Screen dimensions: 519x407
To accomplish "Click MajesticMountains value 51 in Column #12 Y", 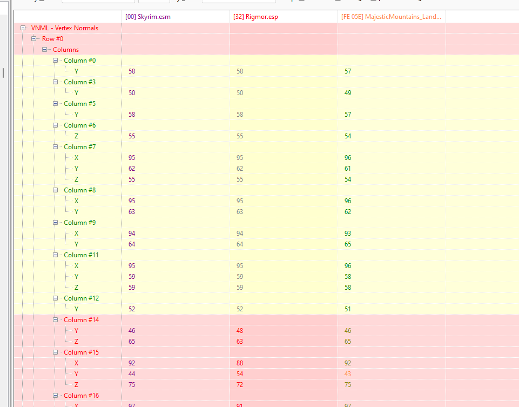I will coord(348,309).
